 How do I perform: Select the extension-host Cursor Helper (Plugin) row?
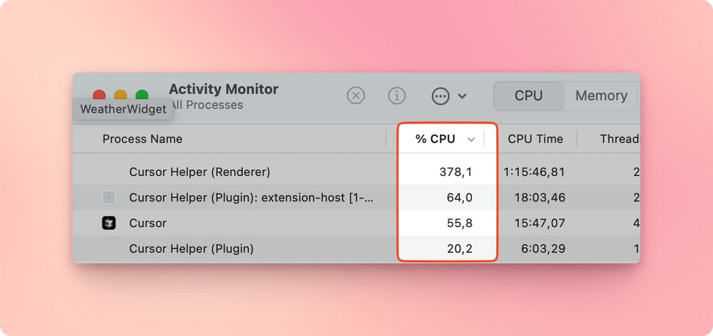356,197
